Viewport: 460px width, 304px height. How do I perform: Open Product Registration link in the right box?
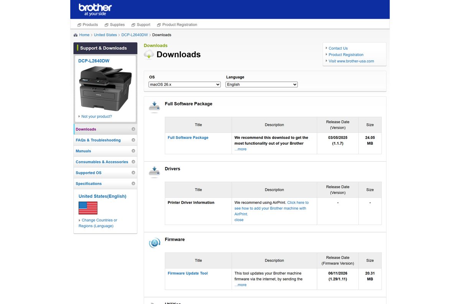(346, 55)
